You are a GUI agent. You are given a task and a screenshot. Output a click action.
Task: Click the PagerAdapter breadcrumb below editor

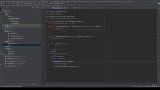49,83
